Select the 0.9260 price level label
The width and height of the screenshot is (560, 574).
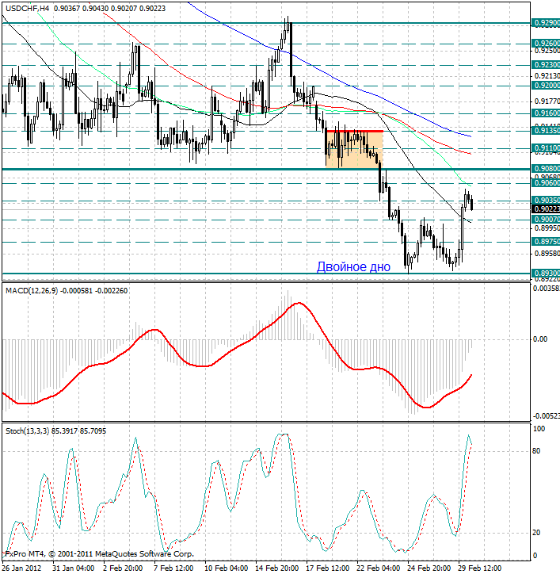coord(546,44)
